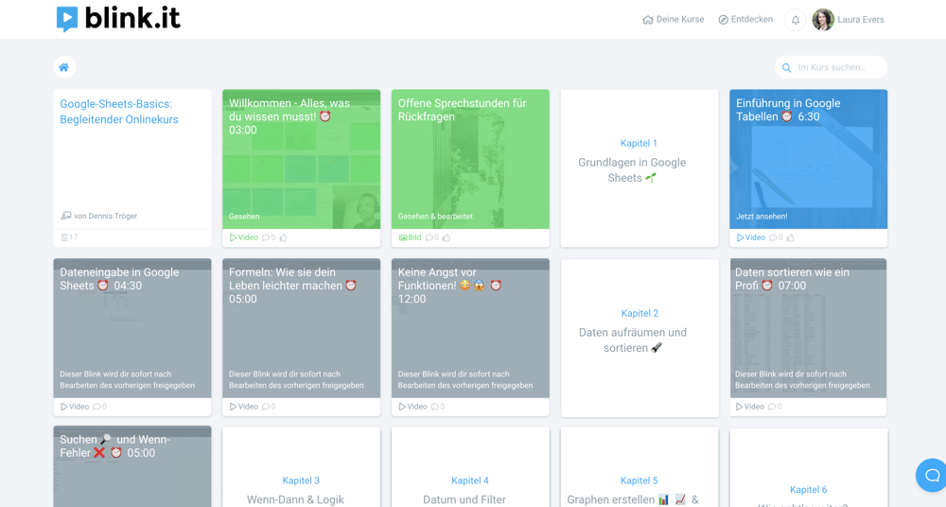The width and height of the screenshot is (946, 507).
Task: Click comment icon under Formeln card
Action: point(266,407)
